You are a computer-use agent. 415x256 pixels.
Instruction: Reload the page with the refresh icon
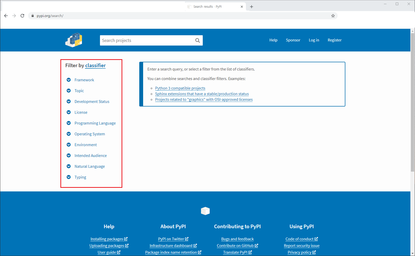coord(22,16)
